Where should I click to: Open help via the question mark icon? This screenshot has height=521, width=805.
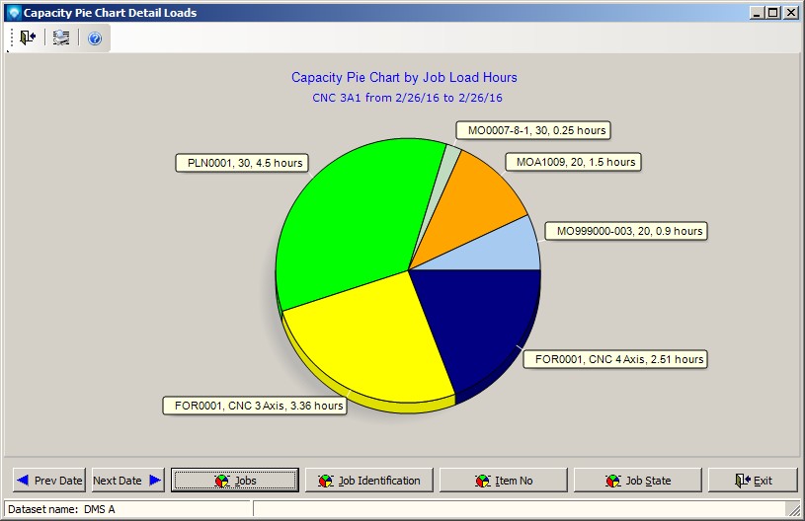[95, 37]
